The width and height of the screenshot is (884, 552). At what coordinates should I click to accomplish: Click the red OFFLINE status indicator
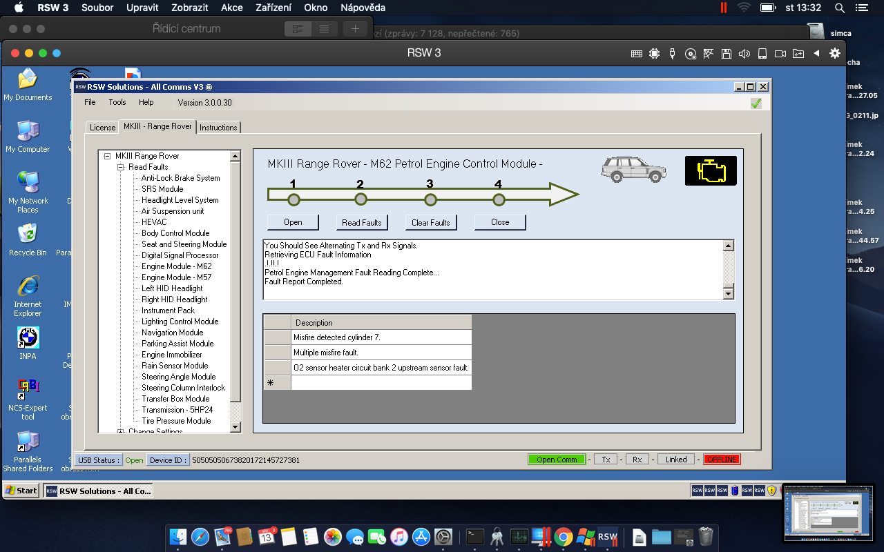coord(722,460)
